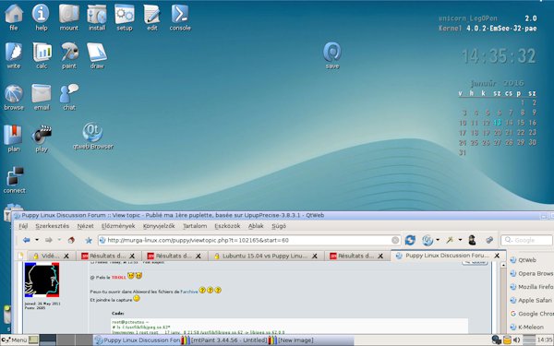Launch the write word processor icon
The width and height of the screenshot is (554, 346).
point(14,55)
